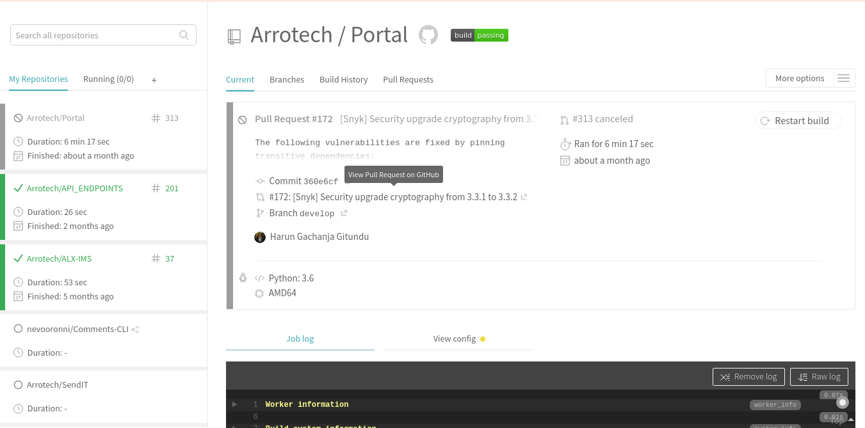Open Arrotech owner link in title
Image resolution: width=865 pixels, height=428 pixels.
click(x=291, y=35)
